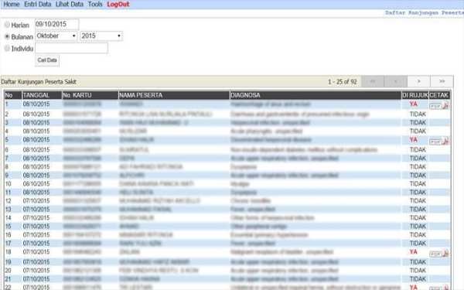Go to first page arrow in pager
The width and height of the screenshot is (464, 290).
373,81
